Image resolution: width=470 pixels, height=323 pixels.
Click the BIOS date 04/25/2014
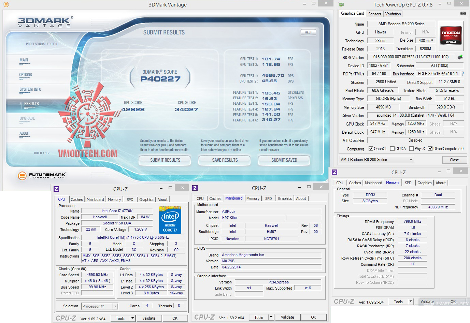tap(271, 267)
